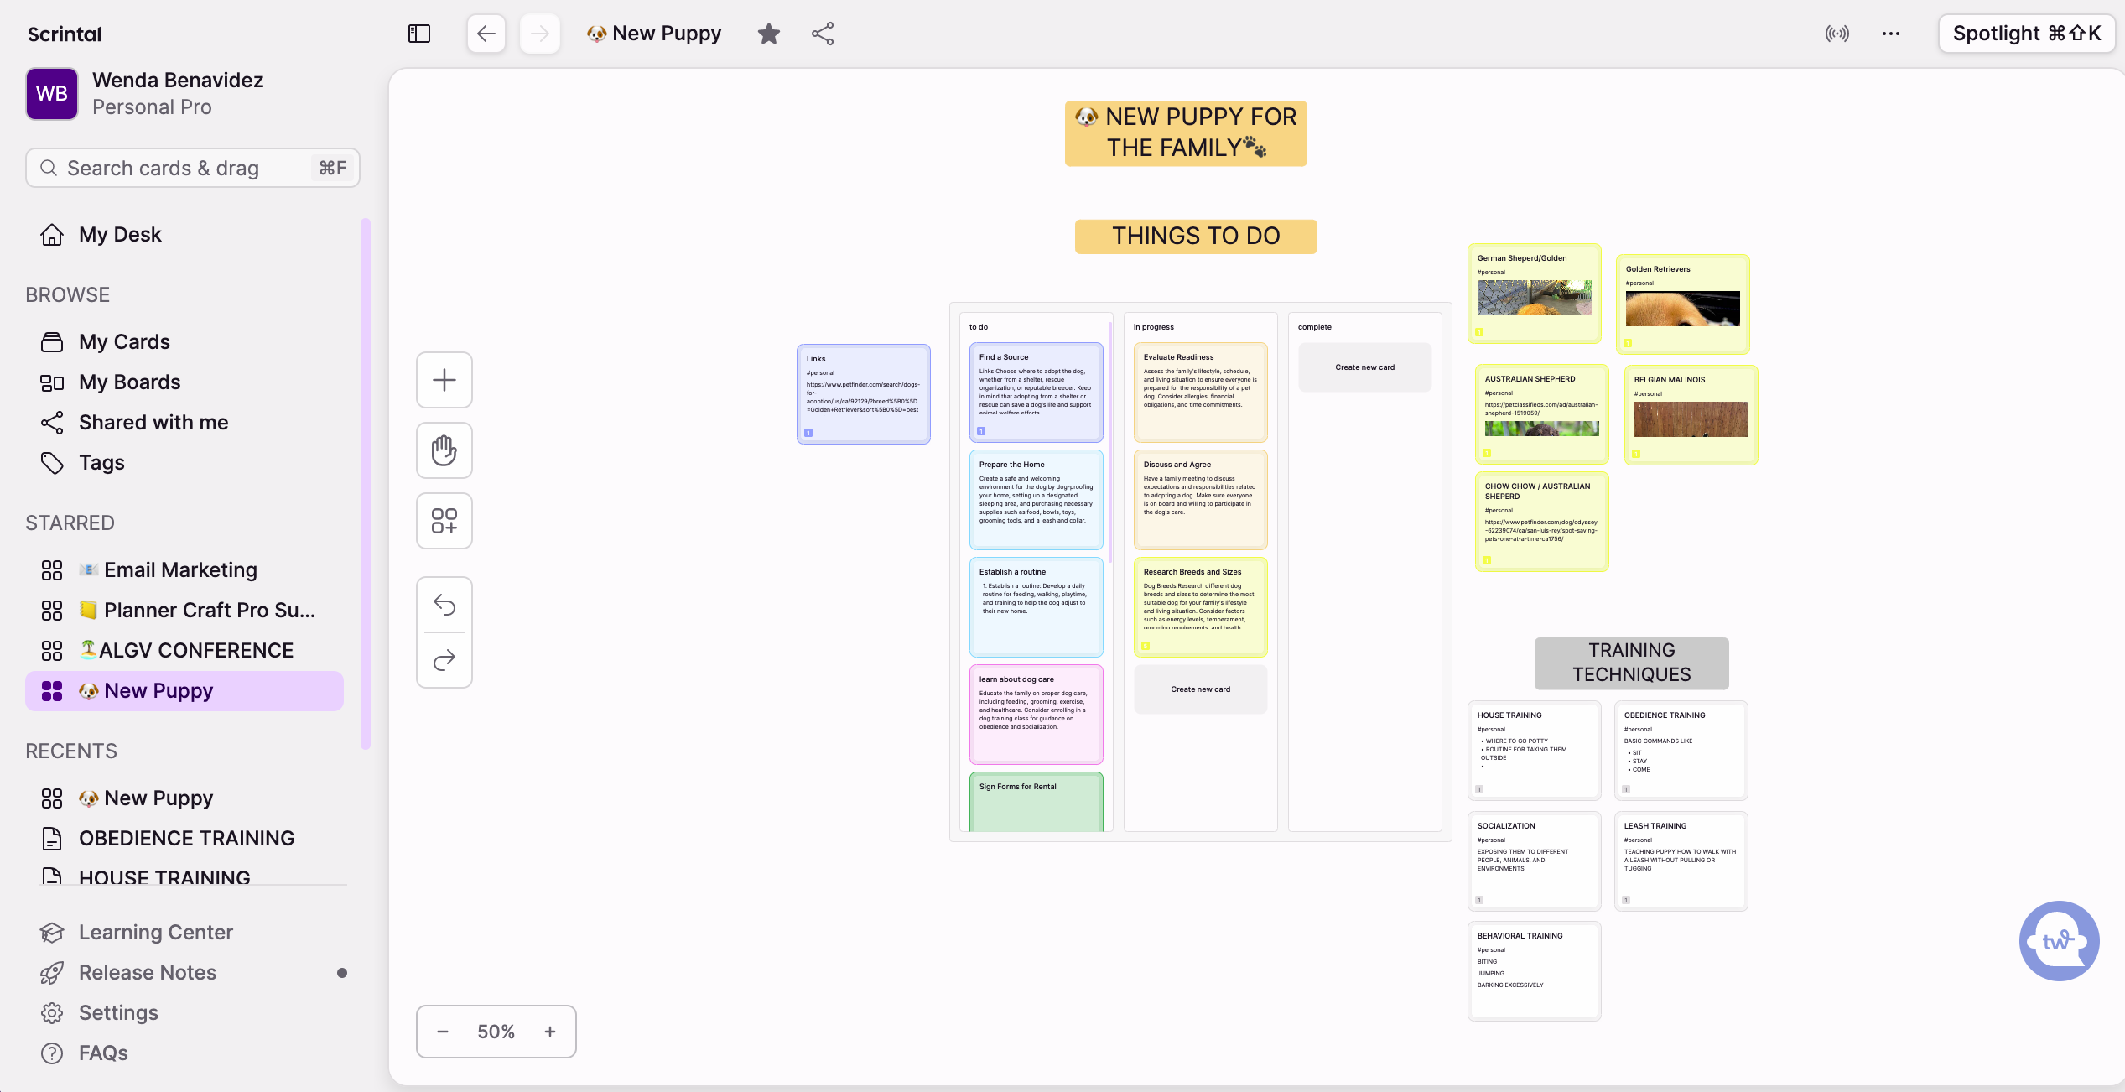Open the Tags section
2125x1092 pixels.
101,463
